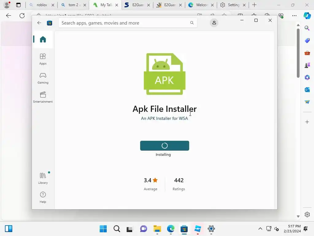
Task: Open Edge sidebar Games chess icon
Action: pyautogui.click(x=307, y=65)
